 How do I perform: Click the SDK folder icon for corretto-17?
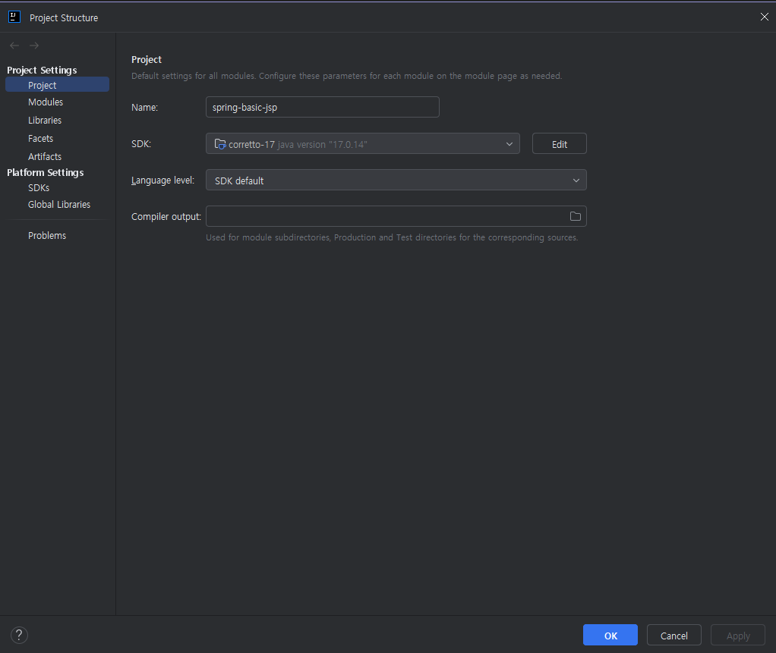pyautogui.click(x=219, y=144)
